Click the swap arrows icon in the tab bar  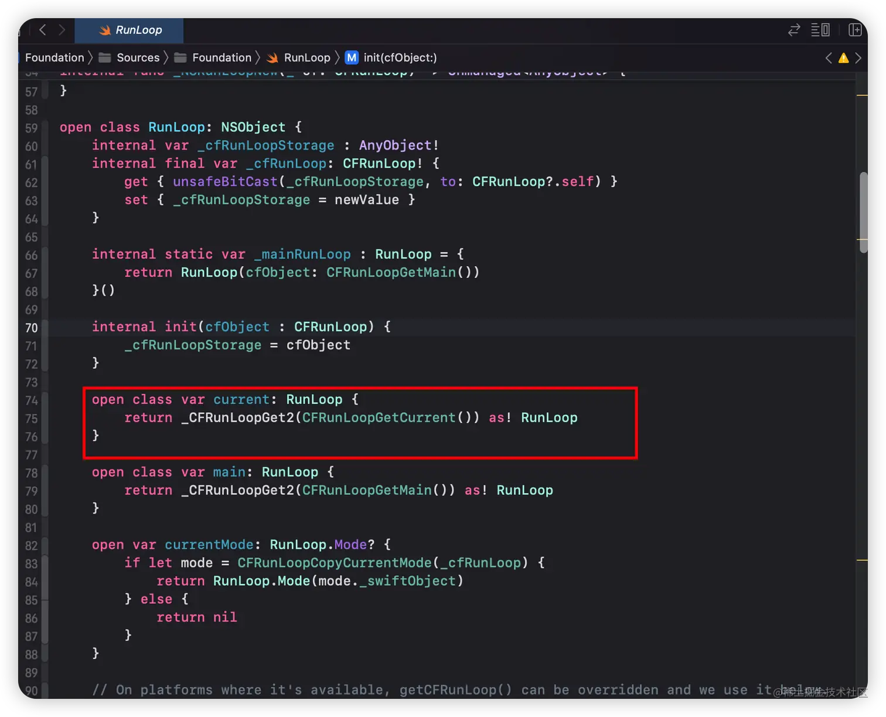(794, 30)
